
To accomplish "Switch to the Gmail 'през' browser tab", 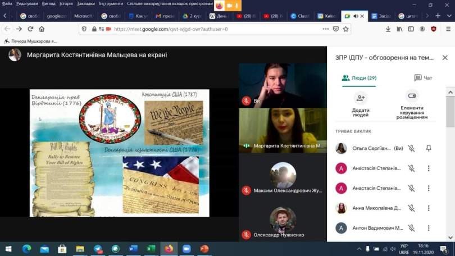I will [x=165, y=16].
